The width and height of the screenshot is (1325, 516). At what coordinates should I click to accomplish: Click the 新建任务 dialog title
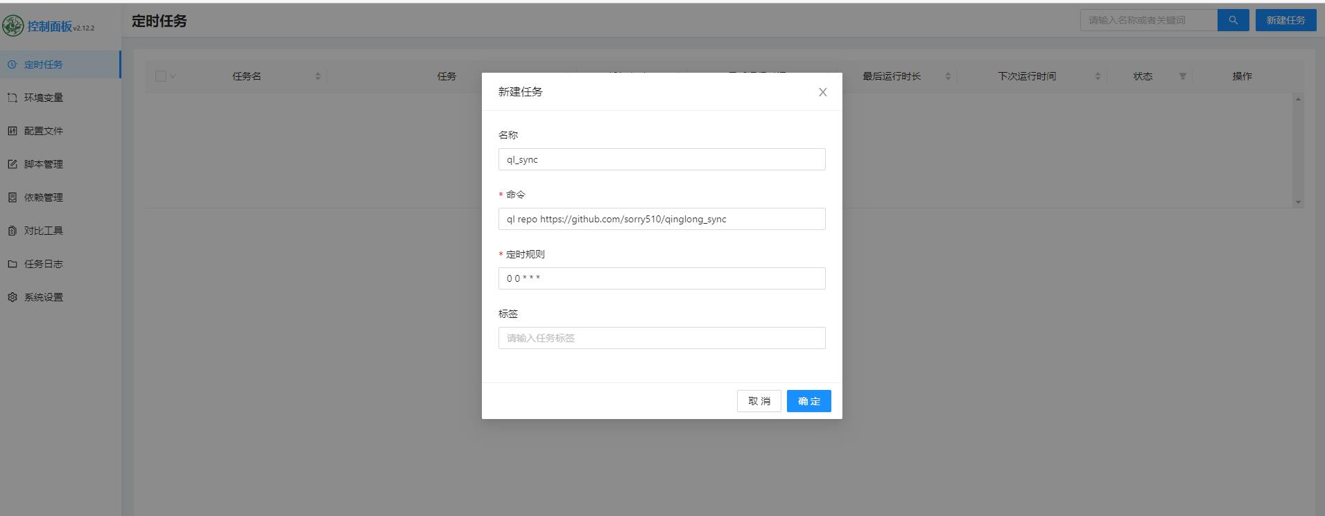[x=520, y=91]
